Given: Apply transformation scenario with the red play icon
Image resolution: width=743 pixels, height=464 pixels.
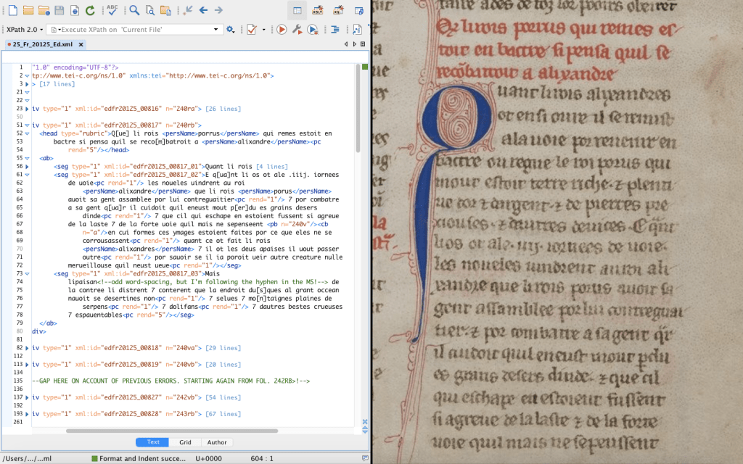Looking at the screenshot, I should (281, 30).
